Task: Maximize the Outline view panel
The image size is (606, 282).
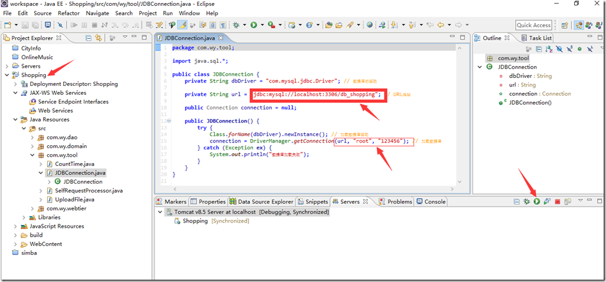Action: coord(600,37)
